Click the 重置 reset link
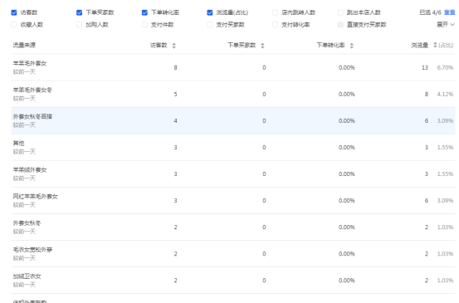The height and width of the screenshot is (303, 459). [450, 12]
